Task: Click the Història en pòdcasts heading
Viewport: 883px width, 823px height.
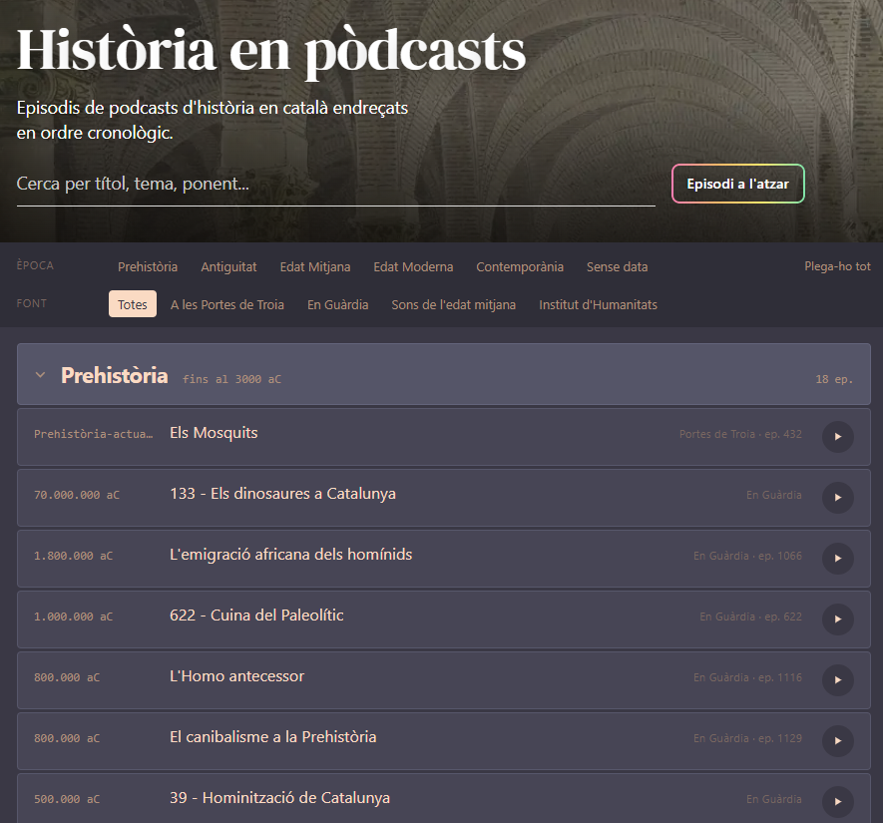Action: pyautogui.click(x=271, y=51)
